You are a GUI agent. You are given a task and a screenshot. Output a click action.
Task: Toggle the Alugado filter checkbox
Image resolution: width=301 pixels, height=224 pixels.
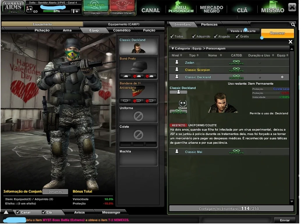pos(216,36)
